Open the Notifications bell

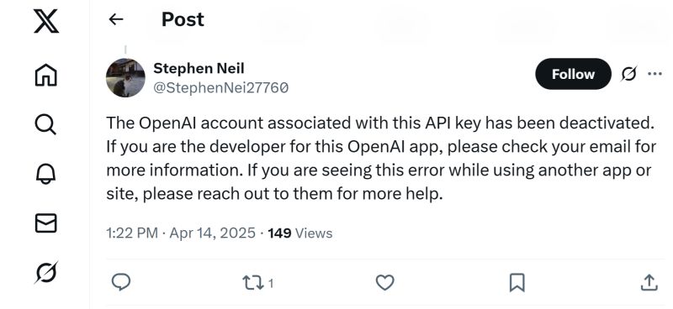point(46,174)
